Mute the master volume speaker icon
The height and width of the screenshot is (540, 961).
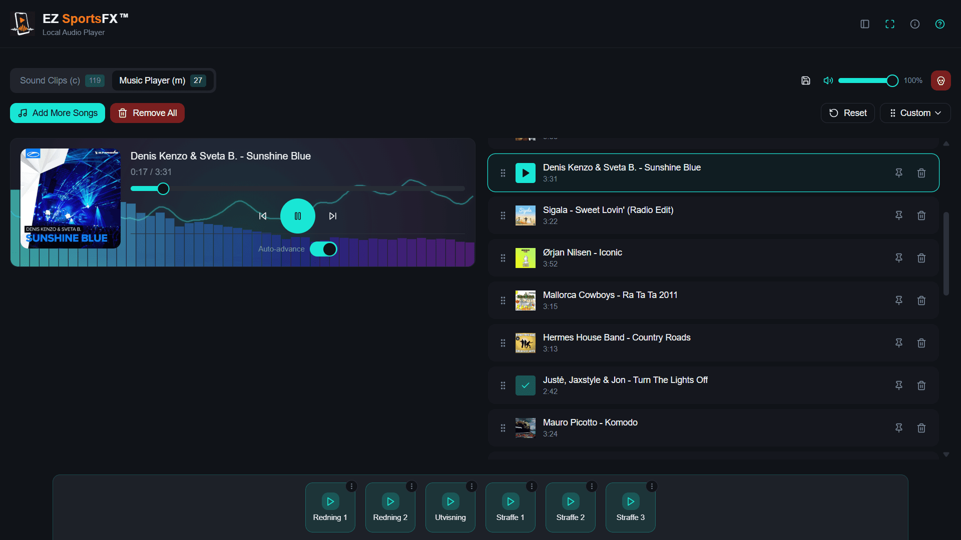pyautogui.click(x=828, y=80)
